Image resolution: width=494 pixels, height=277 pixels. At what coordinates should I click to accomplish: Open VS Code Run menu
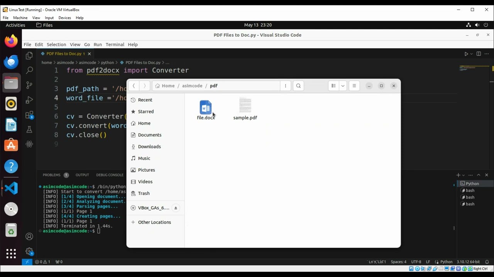tap(98, 45)
